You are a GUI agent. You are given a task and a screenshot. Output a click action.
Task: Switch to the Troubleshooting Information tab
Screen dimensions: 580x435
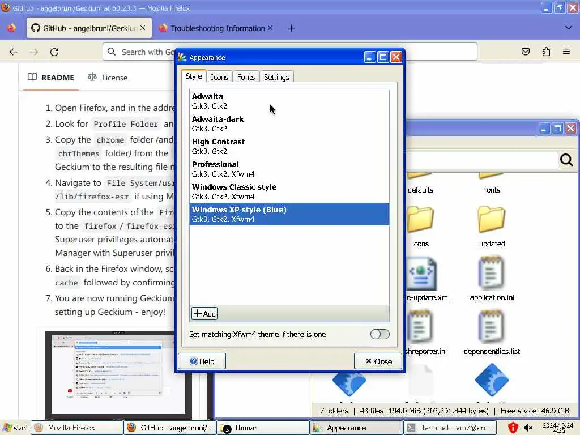(216, 28)
